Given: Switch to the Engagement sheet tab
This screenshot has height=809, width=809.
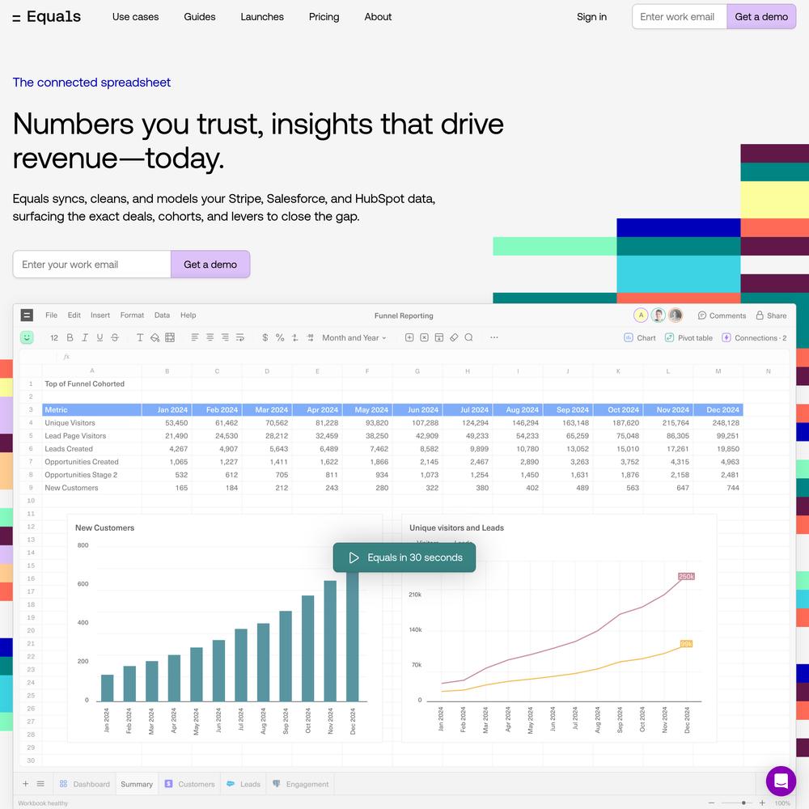Looking at the screenshot, I should coord(301,784).
